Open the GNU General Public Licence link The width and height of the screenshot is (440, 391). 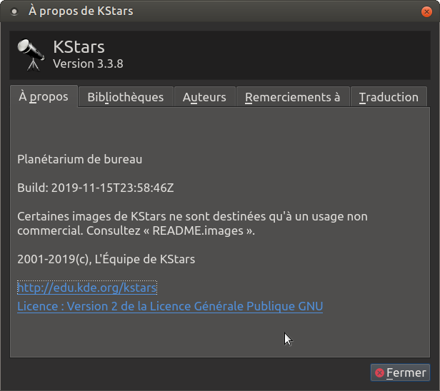click(x=170, y=306)
